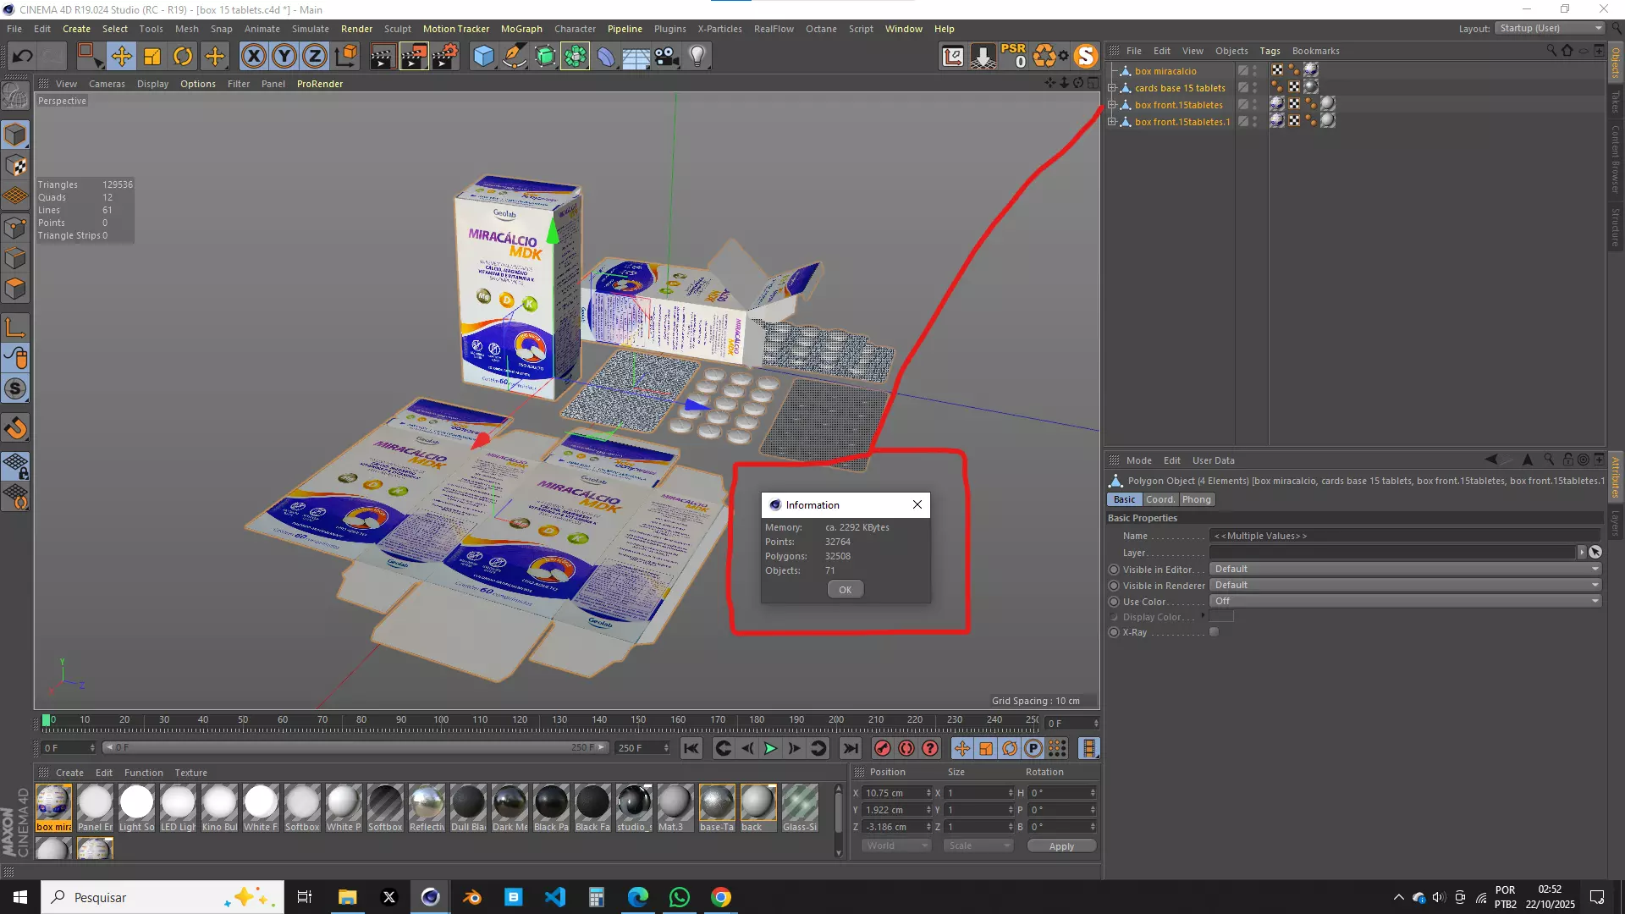1625x914 pixels.
Task: Activate the Rotate tool
Action: [x=183, y=57]
